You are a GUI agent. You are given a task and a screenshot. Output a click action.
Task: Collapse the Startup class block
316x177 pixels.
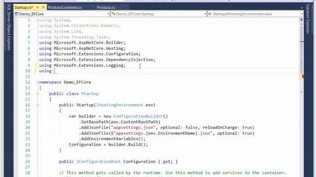[38, 93]
